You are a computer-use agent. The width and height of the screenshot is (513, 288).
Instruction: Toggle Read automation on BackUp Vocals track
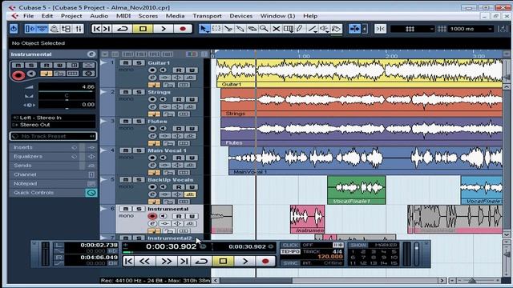179,187
